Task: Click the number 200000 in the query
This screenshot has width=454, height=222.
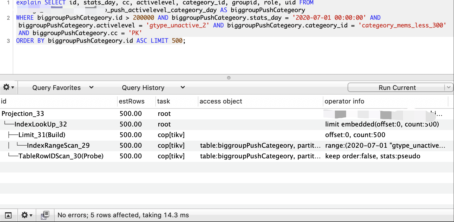Action: point(144,18)
